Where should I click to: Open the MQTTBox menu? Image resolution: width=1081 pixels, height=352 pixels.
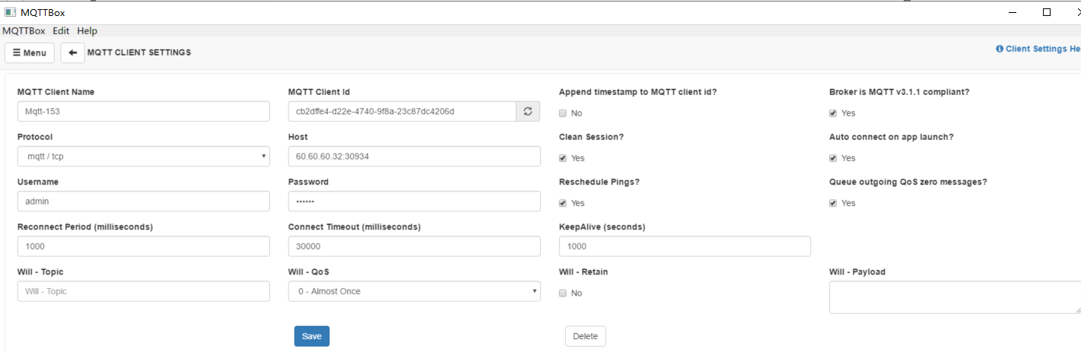[24, 31]
